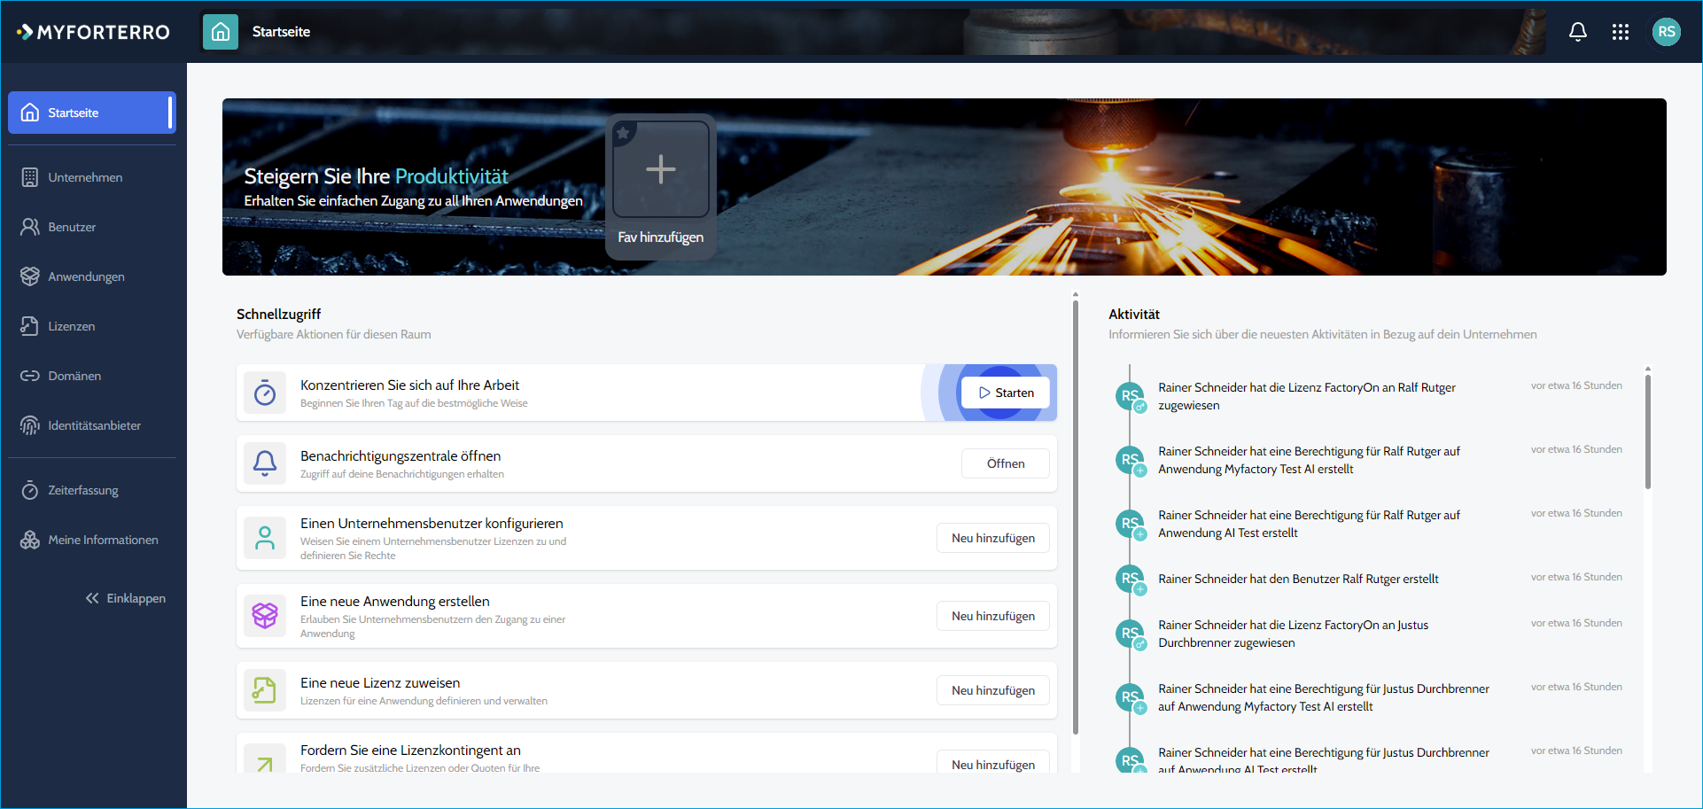
Task: Click the license icon for Eine neue Lizenz zuweisen
Action: tap(265, 690)
